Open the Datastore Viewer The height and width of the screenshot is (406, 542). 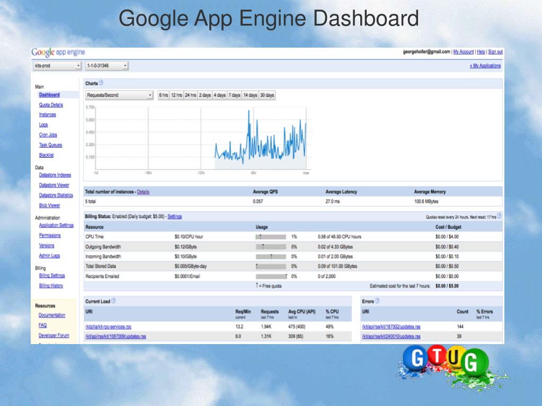click(x=54, y=185)
